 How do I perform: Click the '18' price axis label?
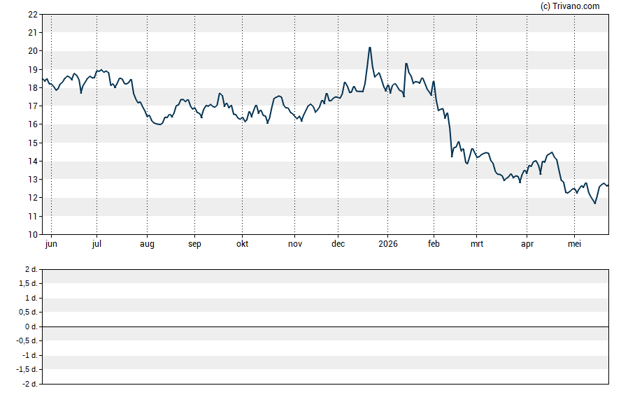point(33,88)
